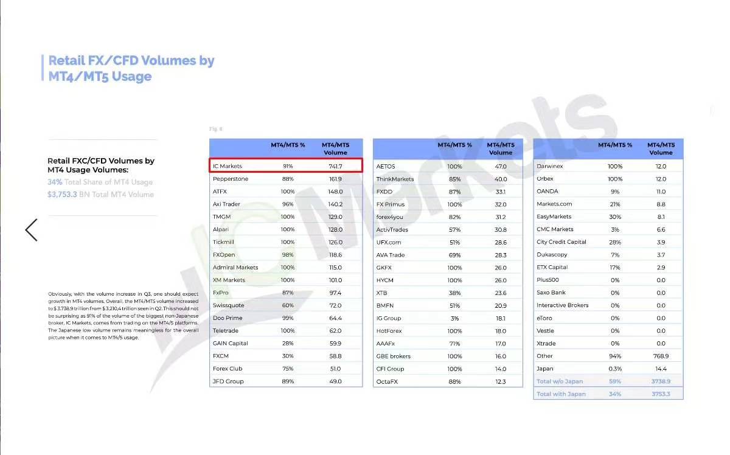Click OANDA's 9% value
This screenshot has height=455, width=730.
click(x=615, y=192)
